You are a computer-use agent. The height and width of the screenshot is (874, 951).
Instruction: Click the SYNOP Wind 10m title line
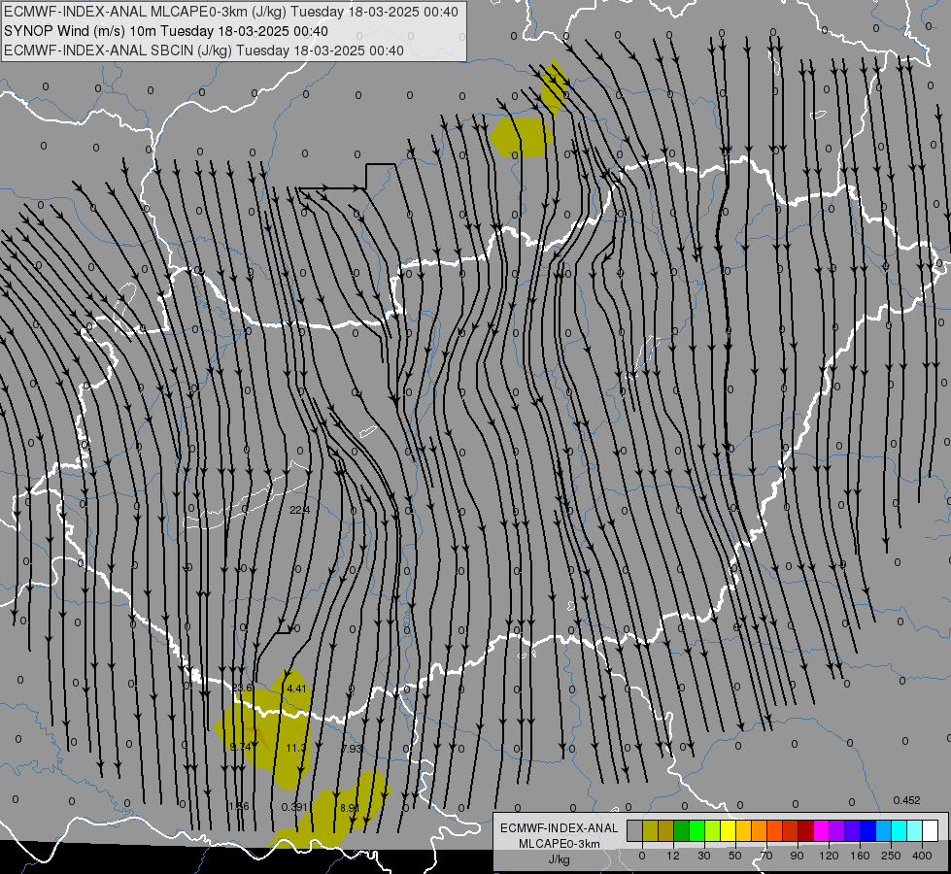pos(165,31)
